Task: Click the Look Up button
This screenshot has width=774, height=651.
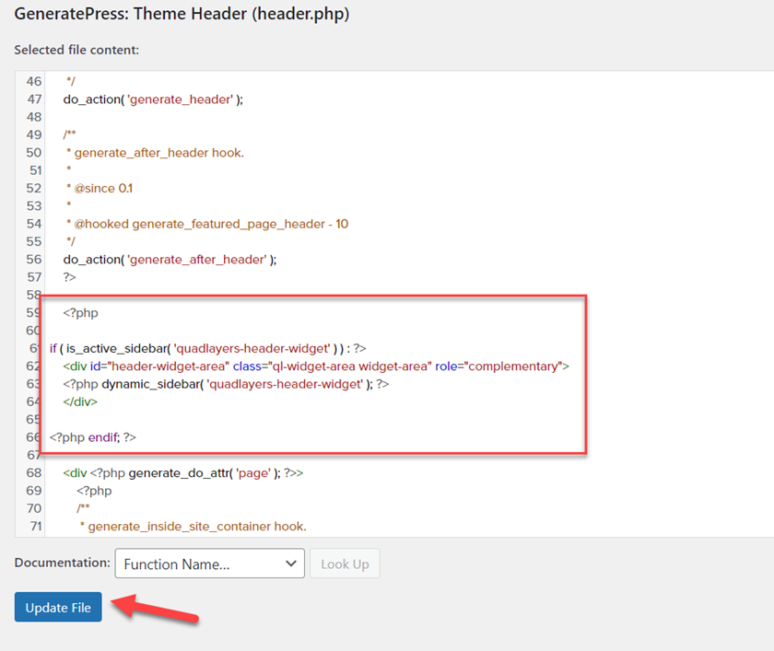Action: point(345,564)
